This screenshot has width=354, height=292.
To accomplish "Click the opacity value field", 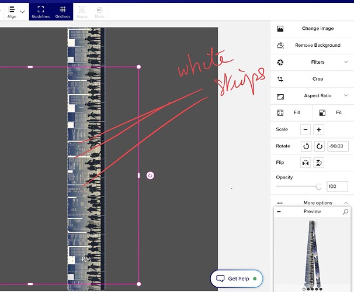I will click(x=337, y=186).
